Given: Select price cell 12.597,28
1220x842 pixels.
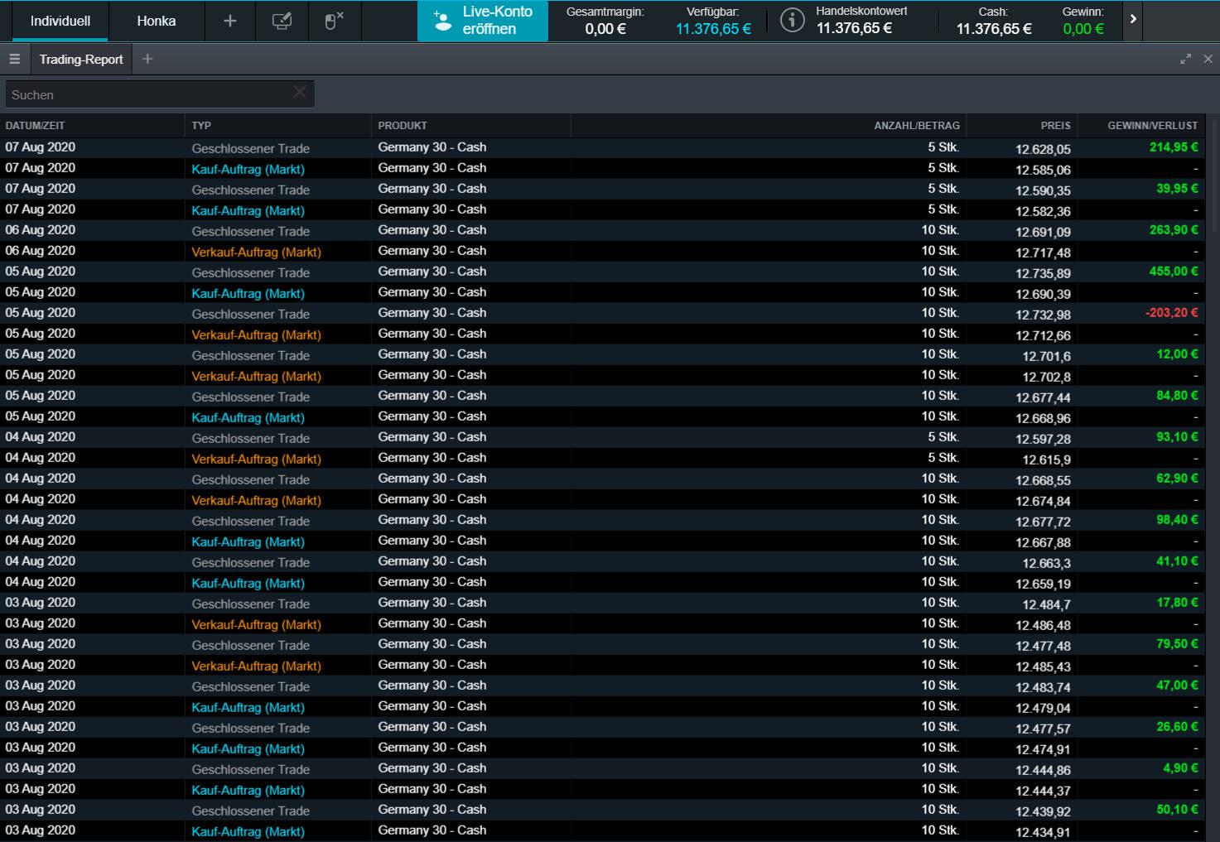Looking at the screenshot, I should tap(1043, 440).
